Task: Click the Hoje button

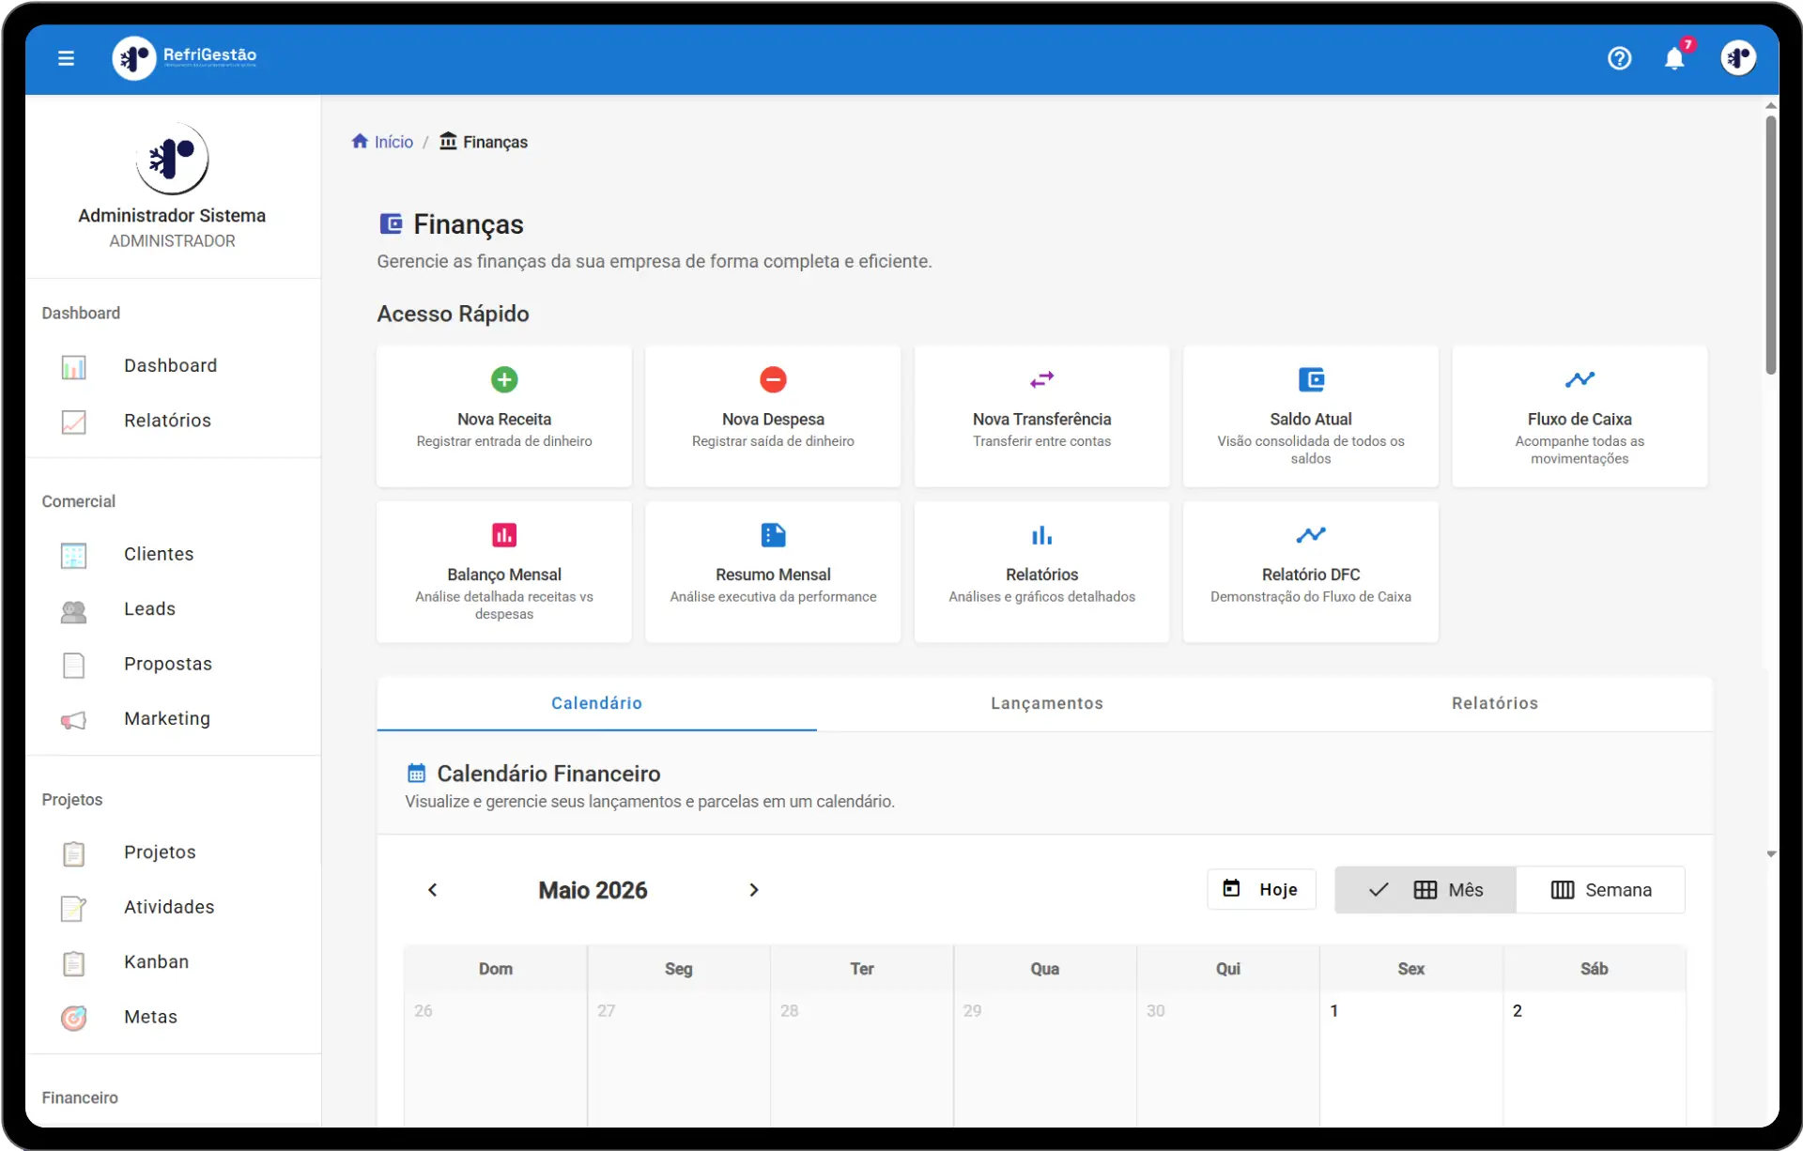Action: click(1261, 889)
